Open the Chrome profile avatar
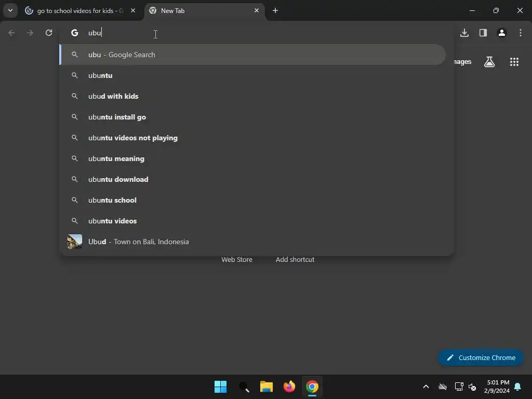 pos(502,33)
